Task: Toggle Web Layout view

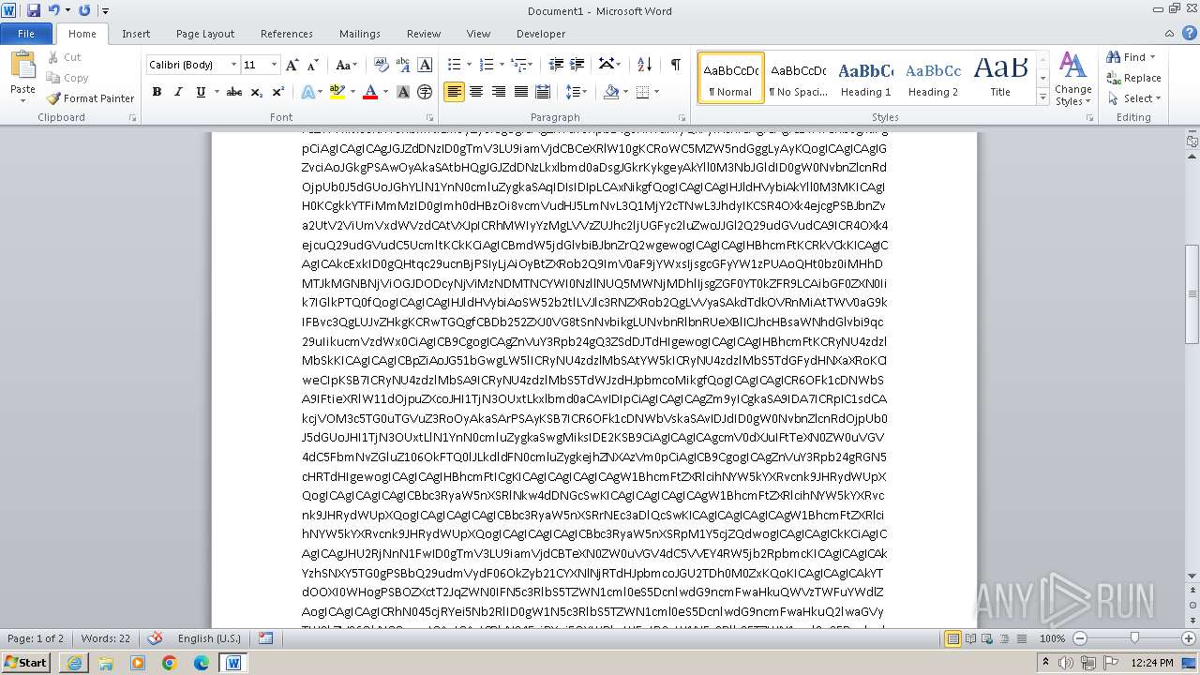Action: tap(987, 638)
